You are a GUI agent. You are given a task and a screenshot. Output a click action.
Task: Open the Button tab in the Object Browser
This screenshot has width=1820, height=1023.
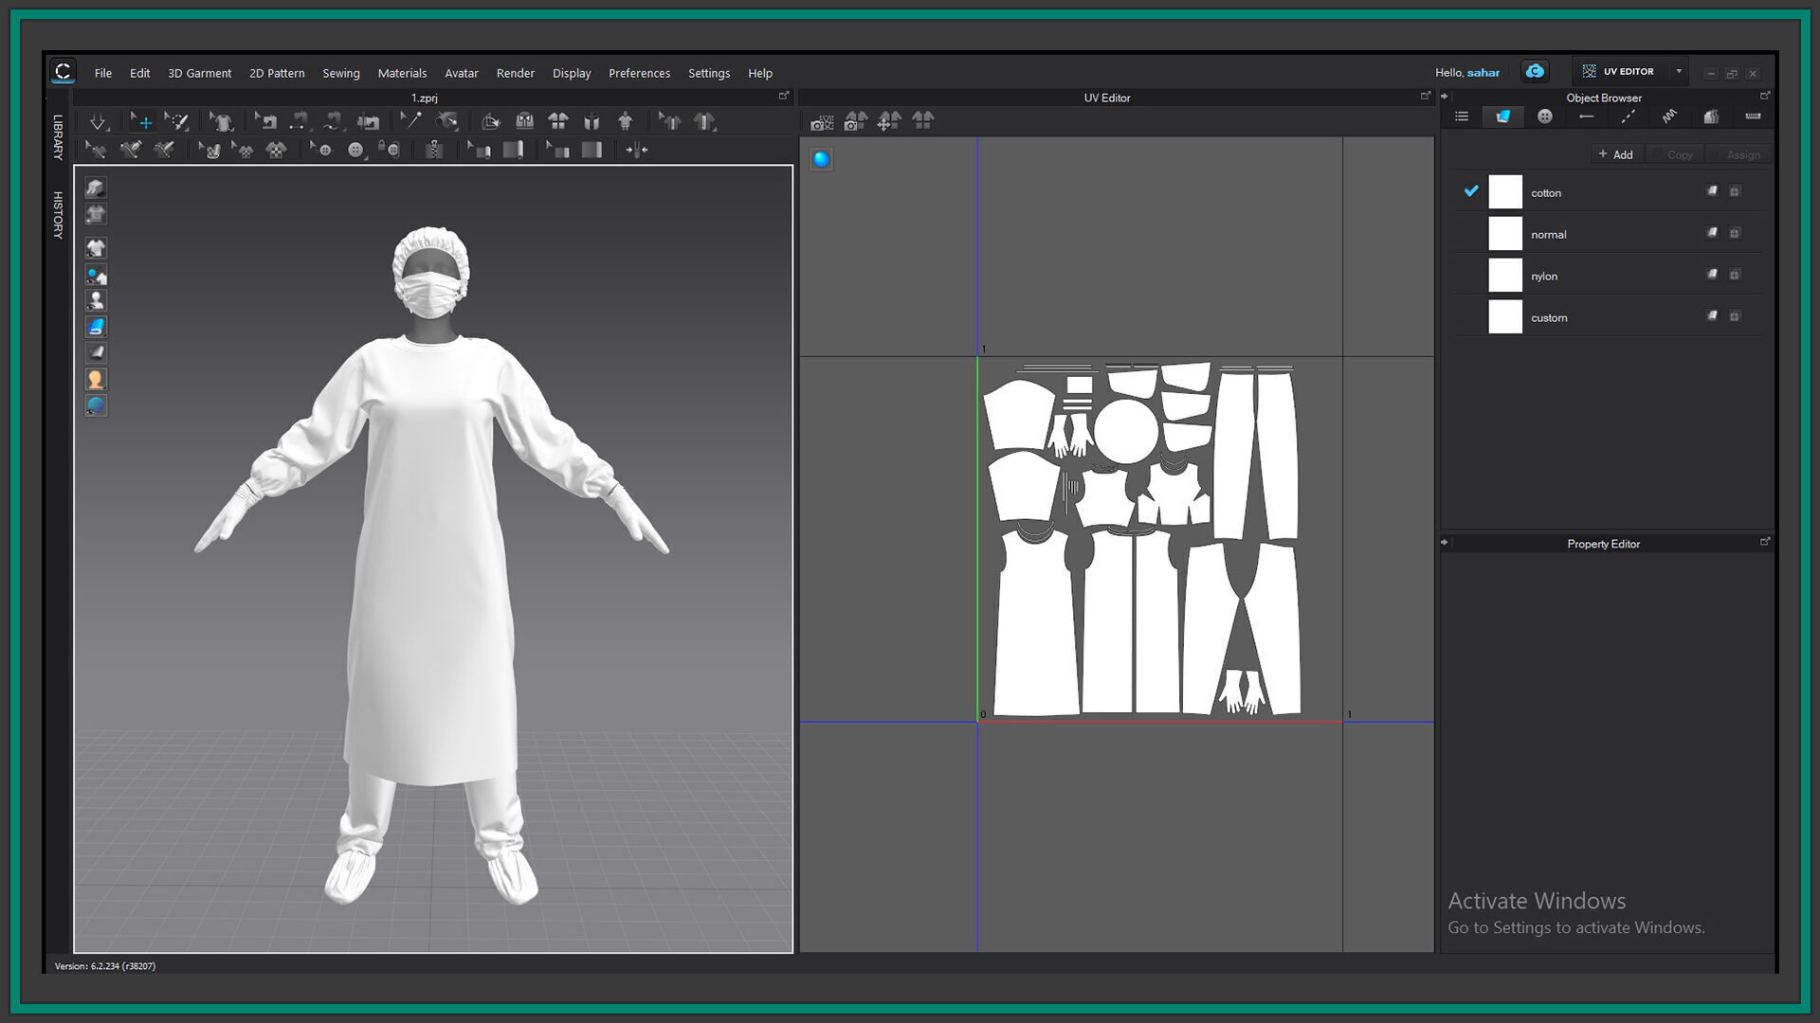[1544, 117]
